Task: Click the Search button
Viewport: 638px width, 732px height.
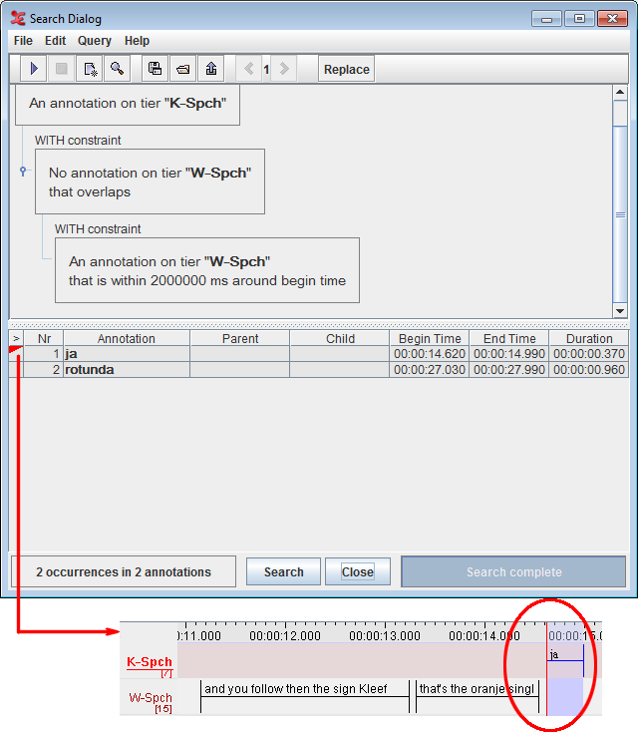Action: click(283, 571)
